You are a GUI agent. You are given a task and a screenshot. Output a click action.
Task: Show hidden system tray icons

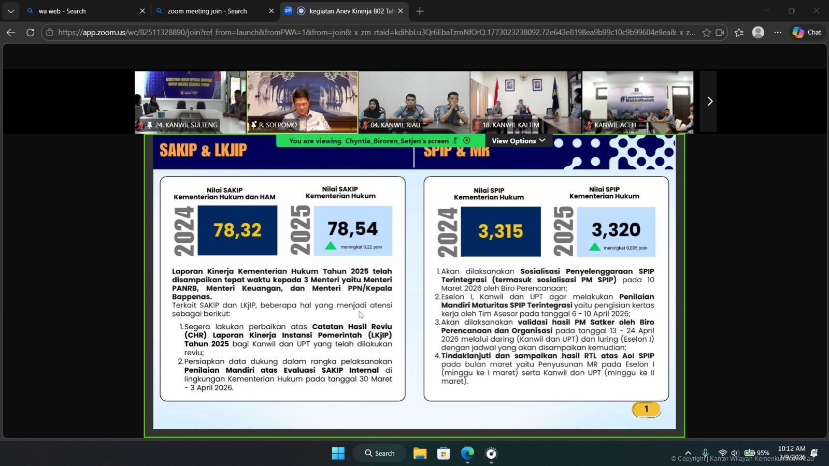click(688, 453)
